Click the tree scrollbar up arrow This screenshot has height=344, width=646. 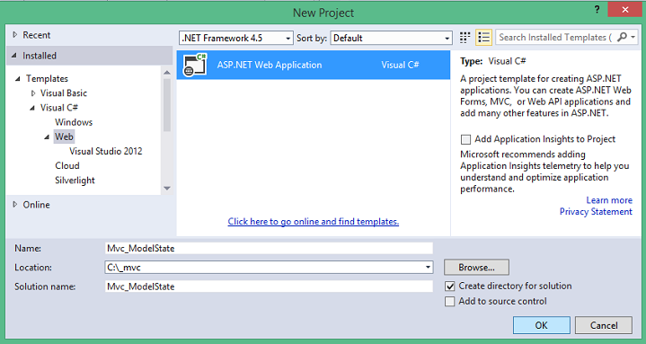pos(167,73)
